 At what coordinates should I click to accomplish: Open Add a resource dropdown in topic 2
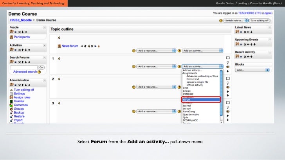coord(156,87)
